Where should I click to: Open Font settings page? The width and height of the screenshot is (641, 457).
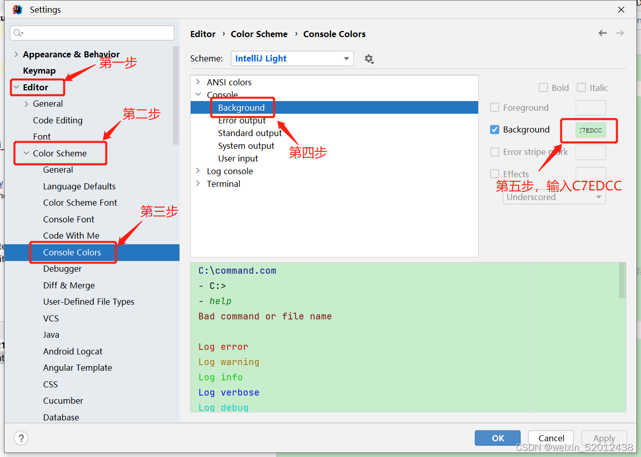[42, 137]
